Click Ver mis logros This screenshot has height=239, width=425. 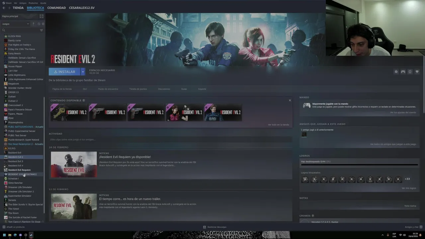pyautogui.click(x=409, y=188)
